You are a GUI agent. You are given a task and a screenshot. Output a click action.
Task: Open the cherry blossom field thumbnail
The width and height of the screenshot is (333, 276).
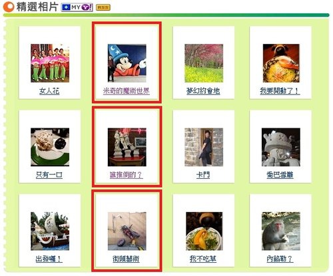204,63
